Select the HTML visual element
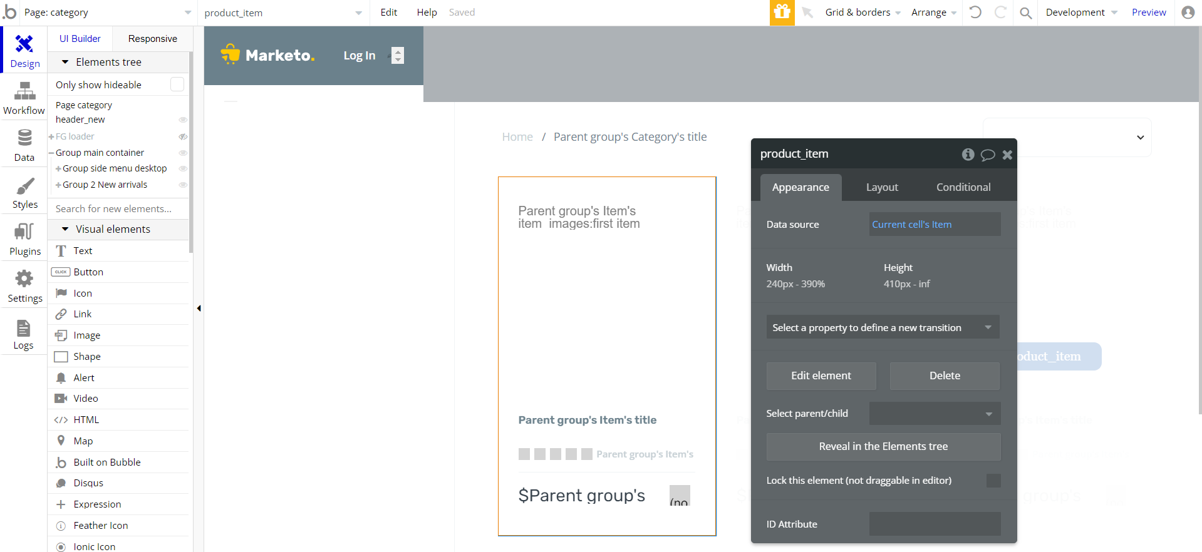The height and width of the screenshot is (552, 1202). (x=119, y=420)
